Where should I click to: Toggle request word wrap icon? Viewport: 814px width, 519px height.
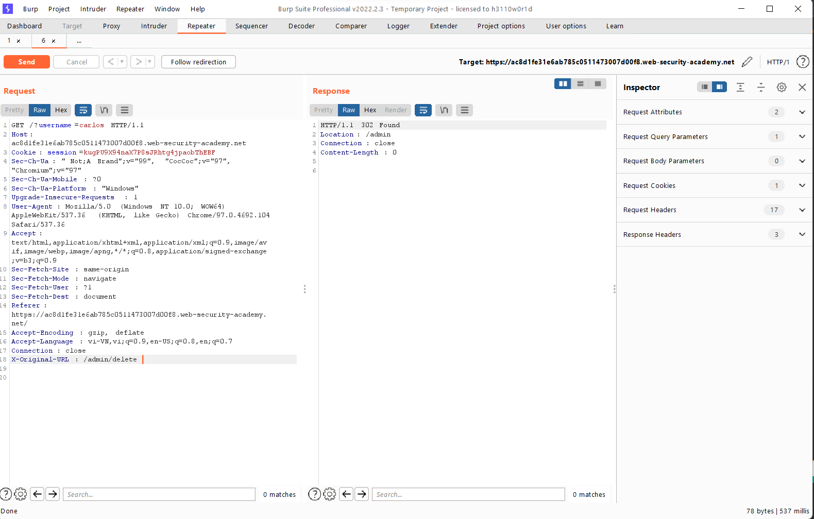[83, 110]
